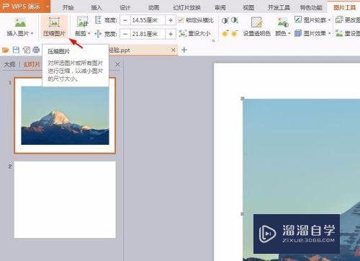Viewport: 360px width, 261px height.
Task: Close the 经验.ppt document tab
Action: (x=173, y=50)
